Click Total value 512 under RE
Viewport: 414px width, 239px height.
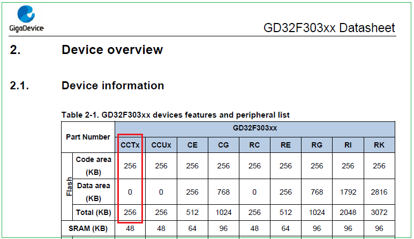285,212
